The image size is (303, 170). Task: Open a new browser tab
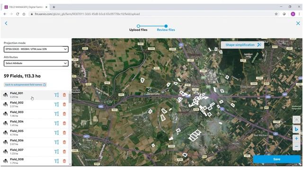[x=53, y=7]
